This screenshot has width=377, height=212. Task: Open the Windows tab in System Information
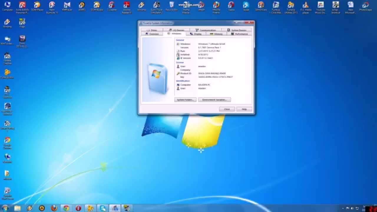(x=176, y=34)
